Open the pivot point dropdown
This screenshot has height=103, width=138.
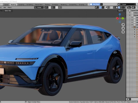[x=46, y=7]
